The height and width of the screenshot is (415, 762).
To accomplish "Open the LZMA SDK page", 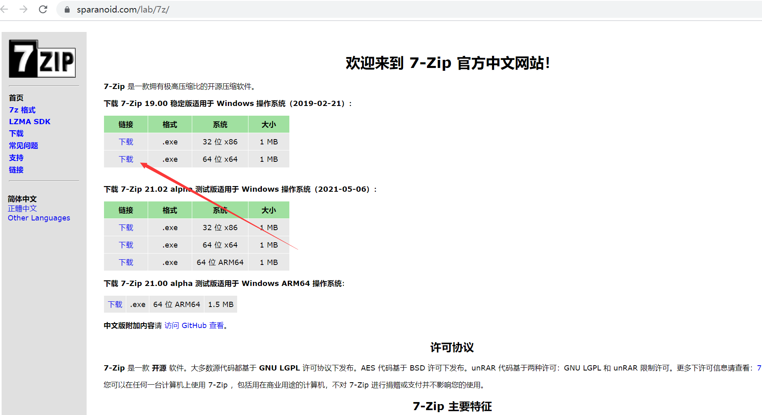I will coord(29,121).
